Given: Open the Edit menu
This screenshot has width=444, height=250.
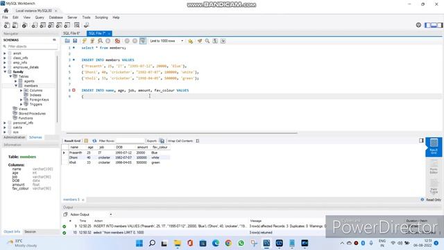Looking at the screenshot, I should click(x=15, y=17).
